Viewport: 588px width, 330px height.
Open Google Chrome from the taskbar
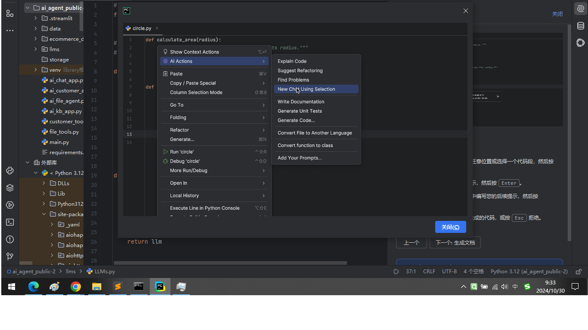[76, 287]
